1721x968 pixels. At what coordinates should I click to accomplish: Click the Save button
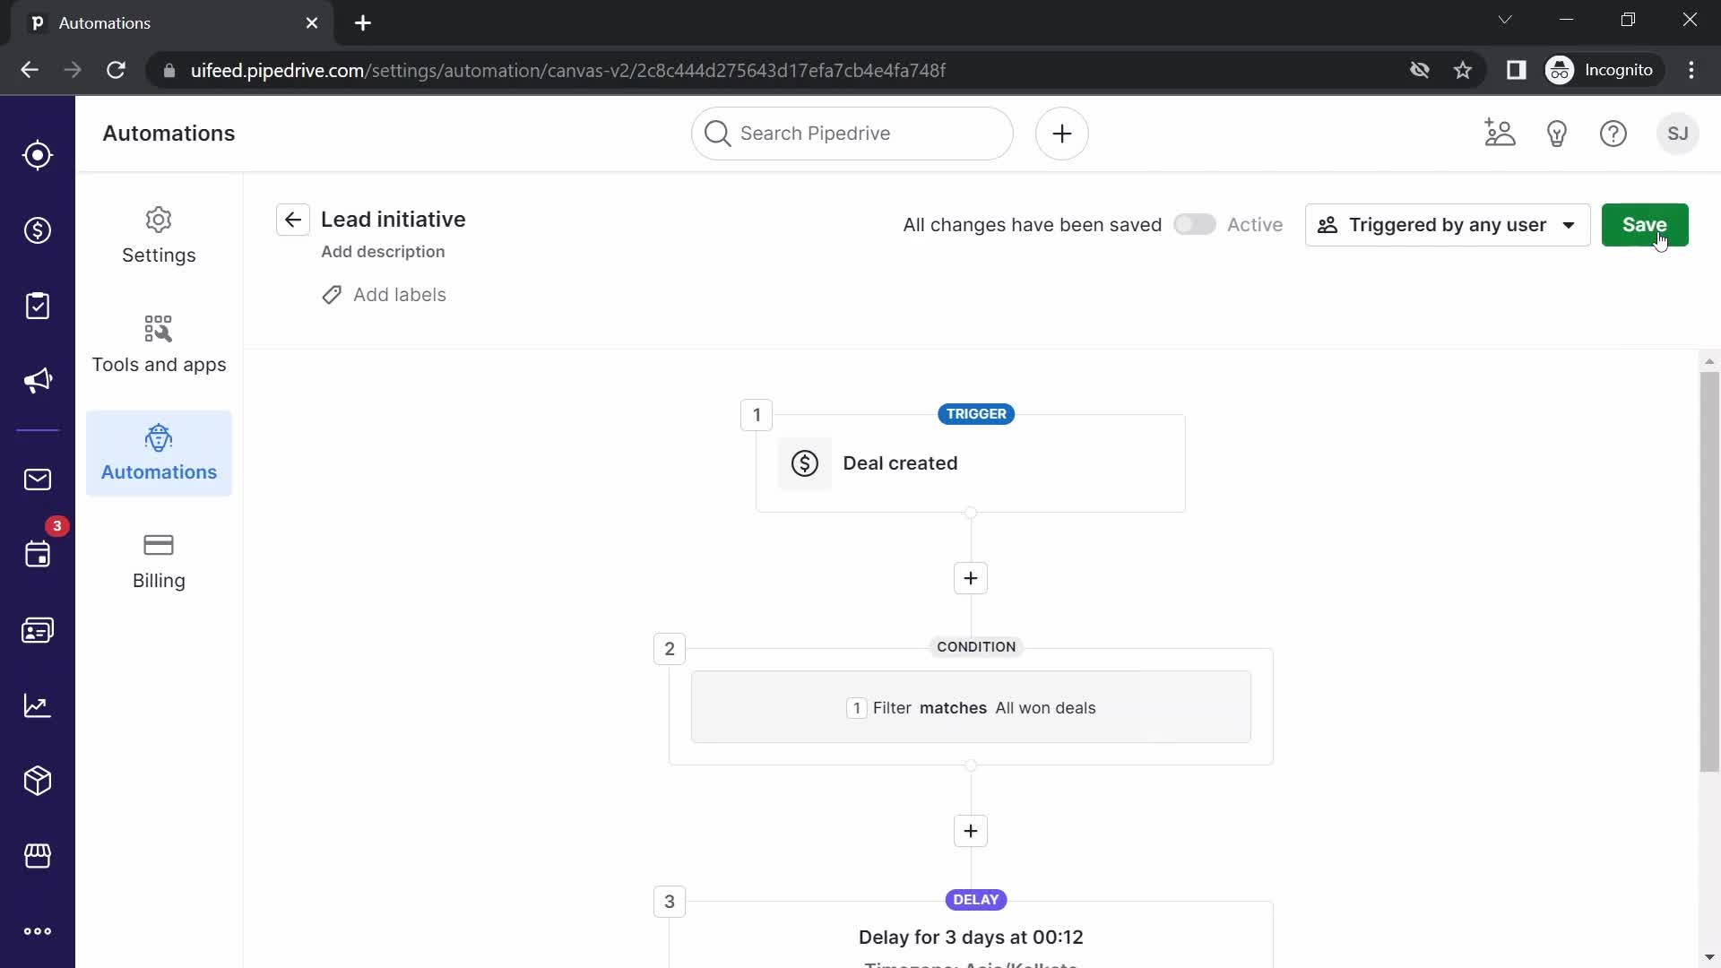tap(1646, 225)
